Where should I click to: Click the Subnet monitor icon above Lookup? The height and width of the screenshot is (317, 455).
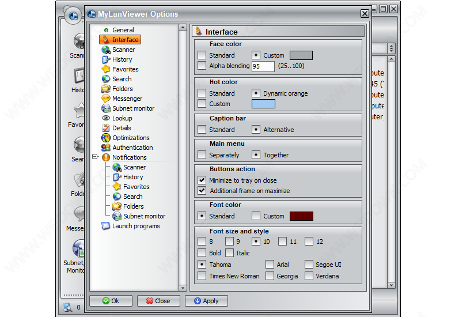pyautogui.click(x=106, y=108)
